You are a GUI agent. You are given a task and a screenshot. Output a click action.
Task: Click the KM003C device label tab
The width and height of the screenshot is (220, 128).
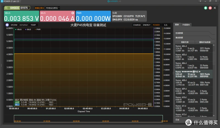tap(17, 8)
